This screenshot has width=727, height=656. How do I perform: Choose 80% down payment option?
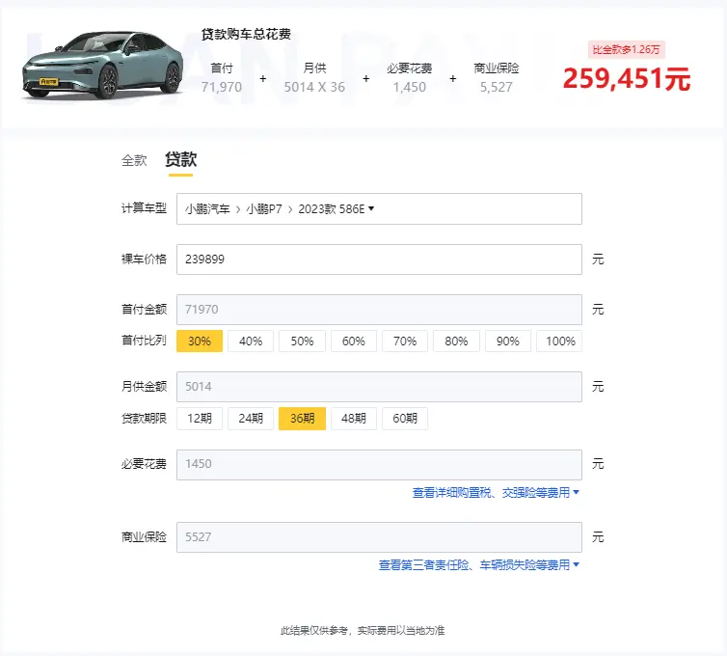[x=456, y=342]
